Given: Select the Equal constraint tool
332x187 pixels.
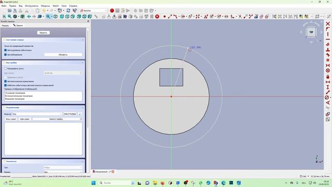Looking at the screenshot, I should (x=328, y=60).
